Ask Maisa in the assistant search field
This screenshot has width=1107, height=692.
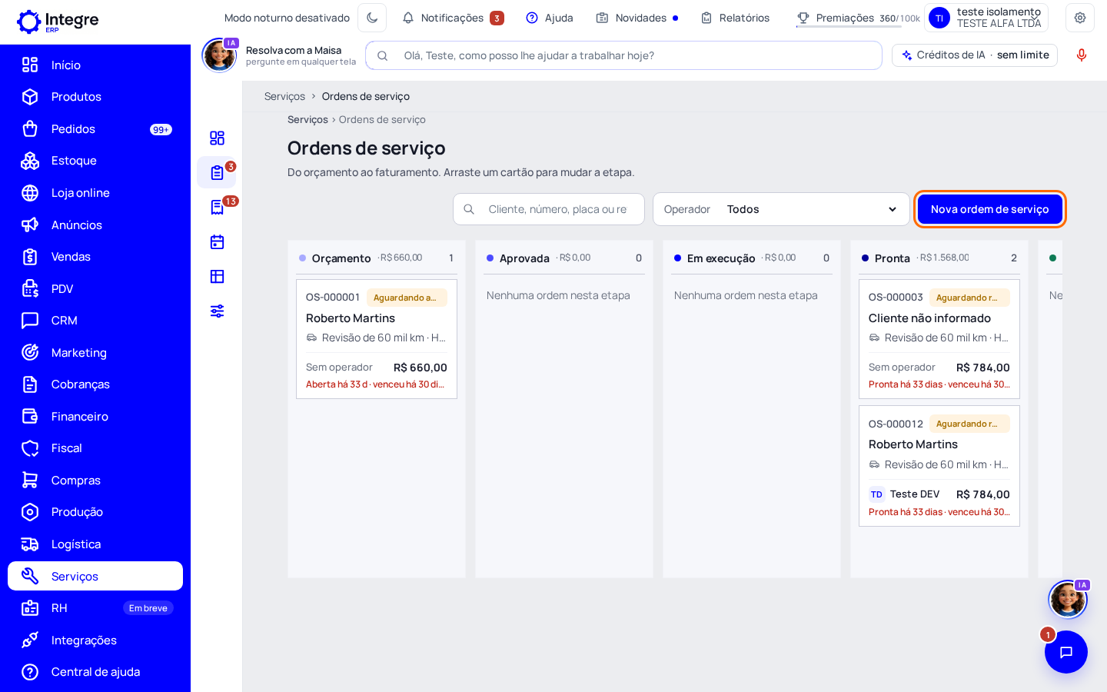623,55
